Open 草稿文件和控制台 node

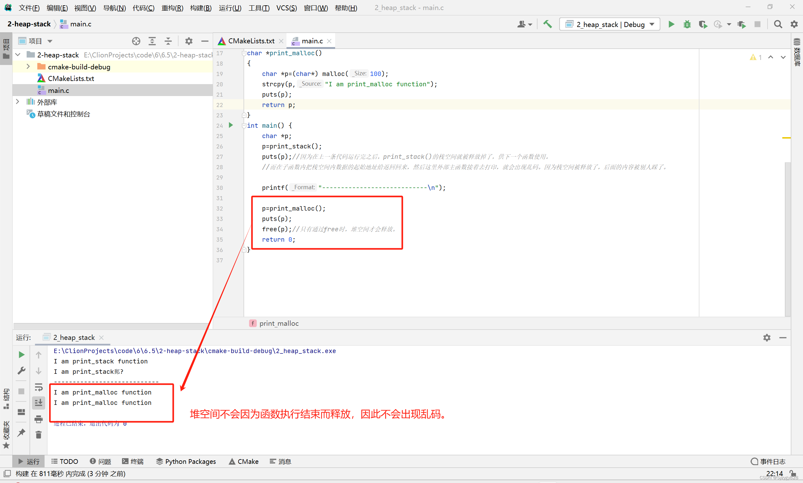point(63,114)
